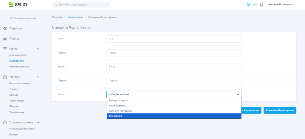Focus the top search box
This screenshot has width=305, height=139.
[81, 5]
